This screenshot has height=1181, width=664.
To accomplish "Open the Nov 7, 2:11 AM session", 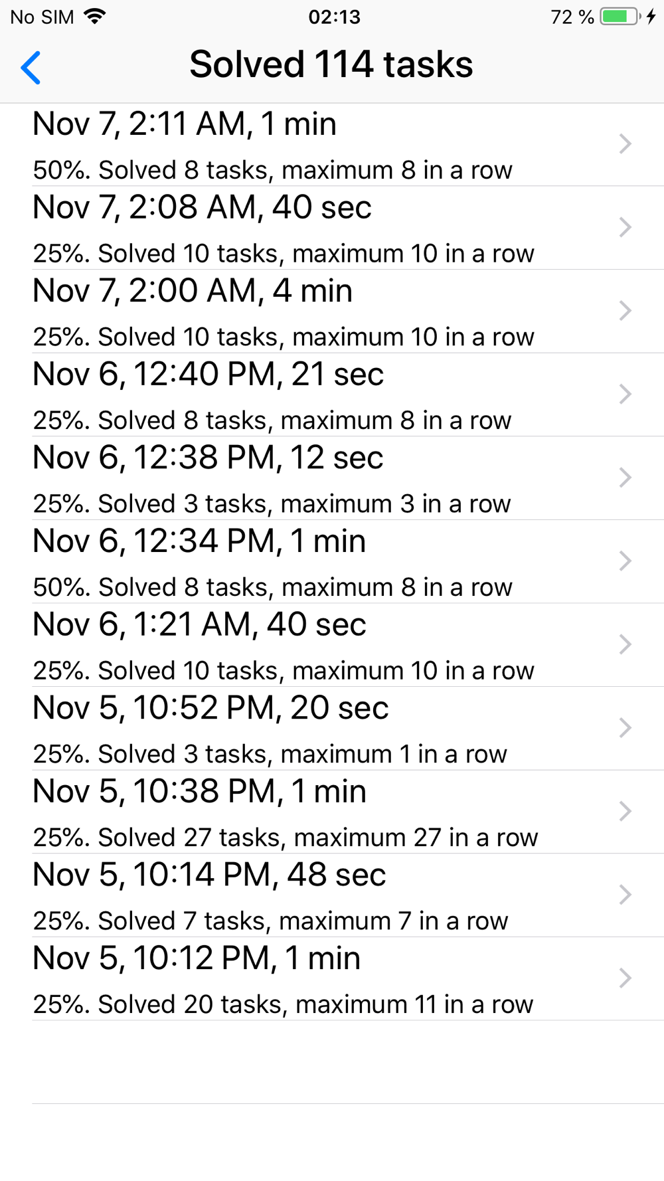I will pos(332,144).
